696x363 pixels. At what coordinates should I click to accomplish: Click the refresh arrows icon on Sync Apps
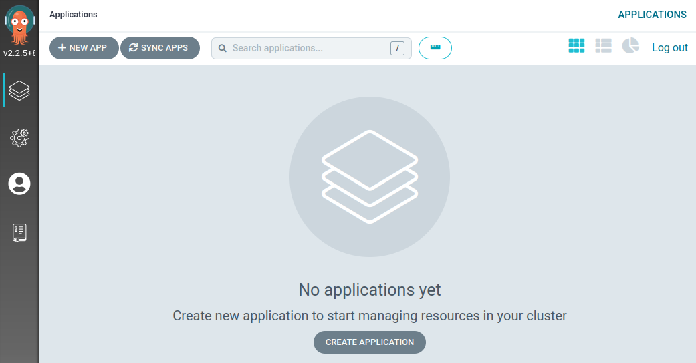click(133, 48)
